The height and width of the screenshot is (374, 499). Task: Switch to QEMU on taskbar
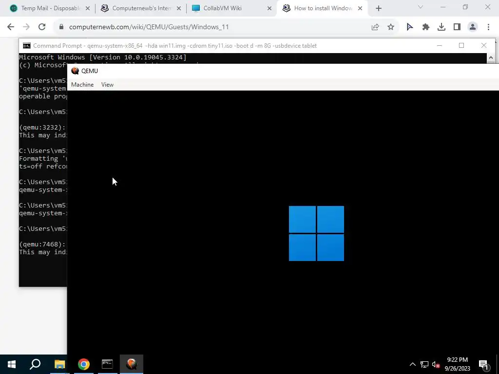[132, 364]
